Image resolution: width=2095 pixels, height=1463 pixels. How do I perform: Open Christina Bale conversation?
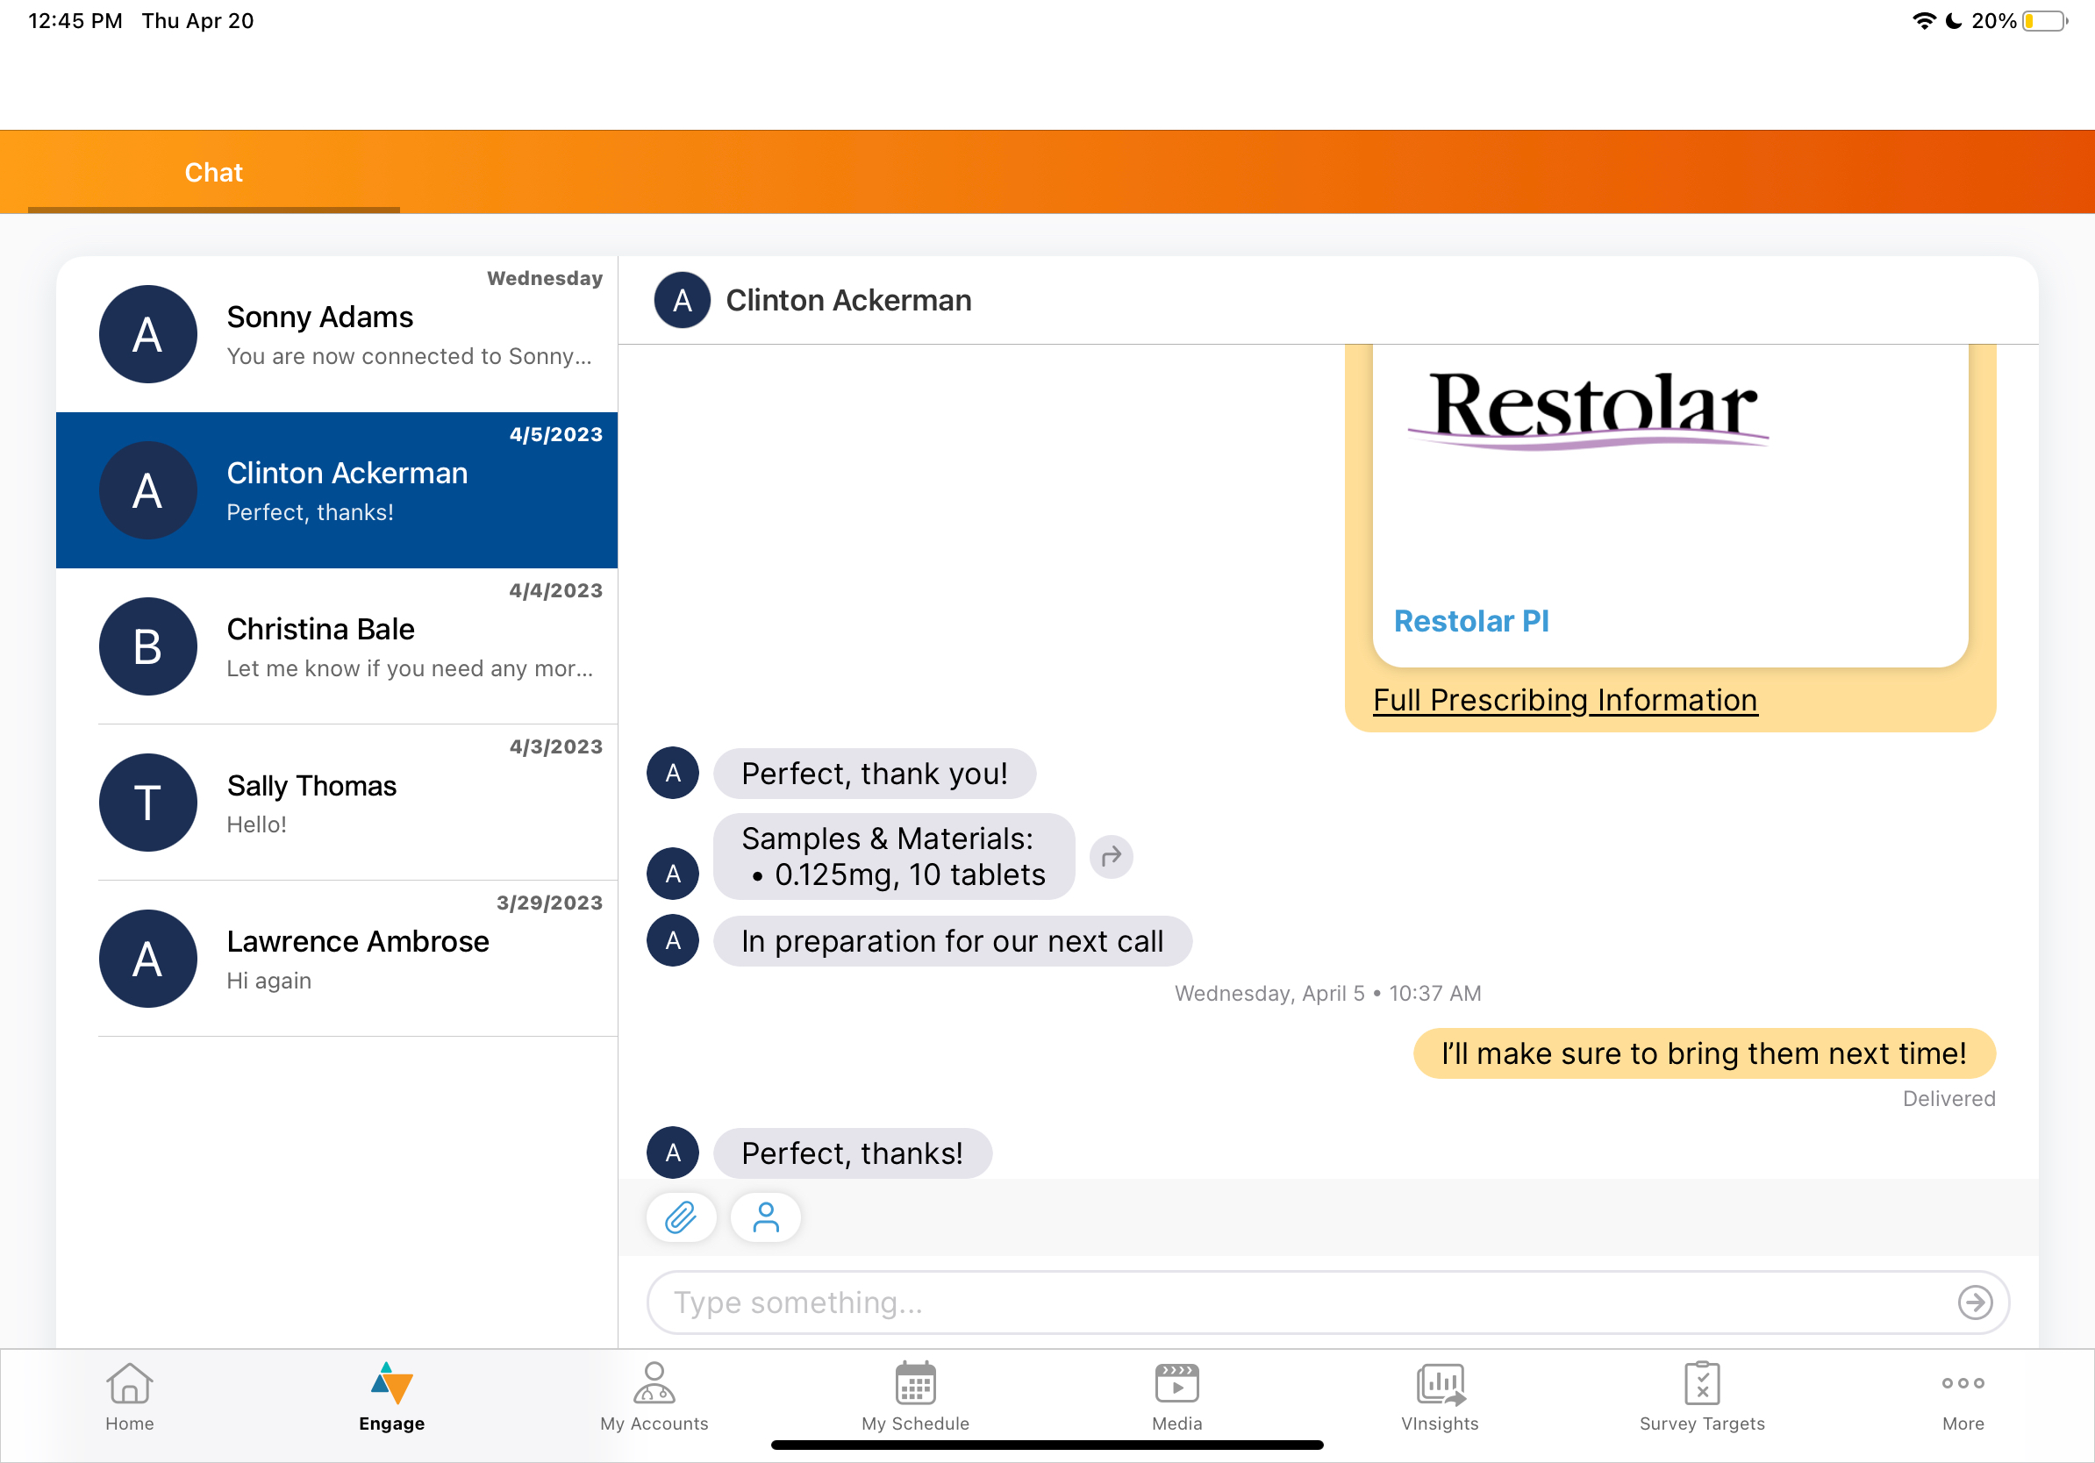(337, 646)
